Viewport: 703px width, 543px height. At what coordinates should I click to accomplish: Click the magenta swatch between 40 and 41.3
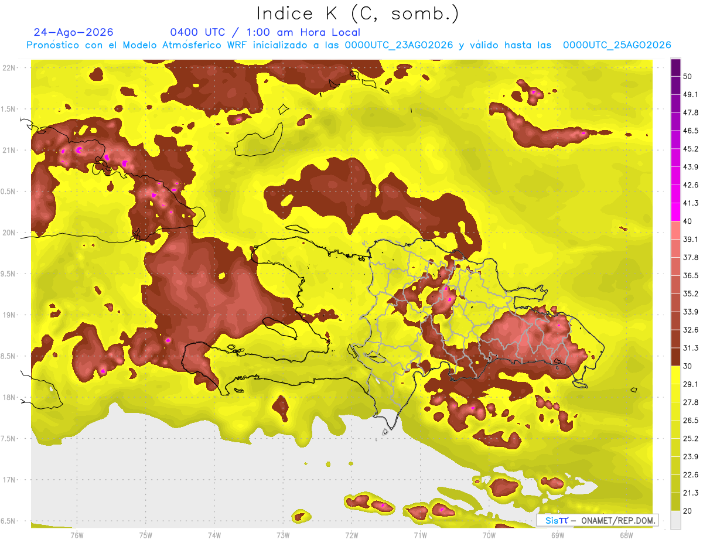pyautogui.click(x=675, y=212)
